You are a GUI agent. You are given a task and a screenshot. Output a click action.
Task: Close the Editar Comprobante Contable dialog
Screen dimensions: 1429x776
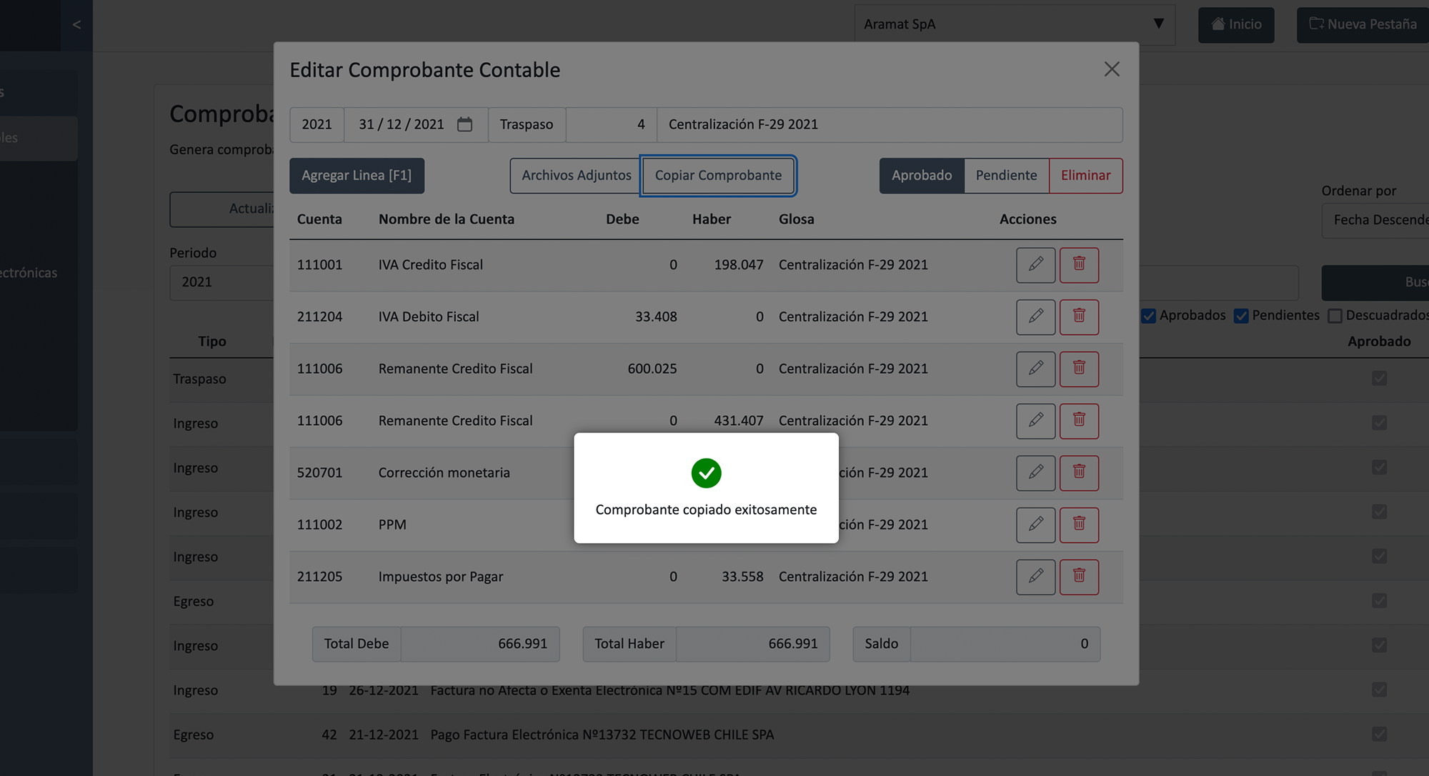(1112, 69)
